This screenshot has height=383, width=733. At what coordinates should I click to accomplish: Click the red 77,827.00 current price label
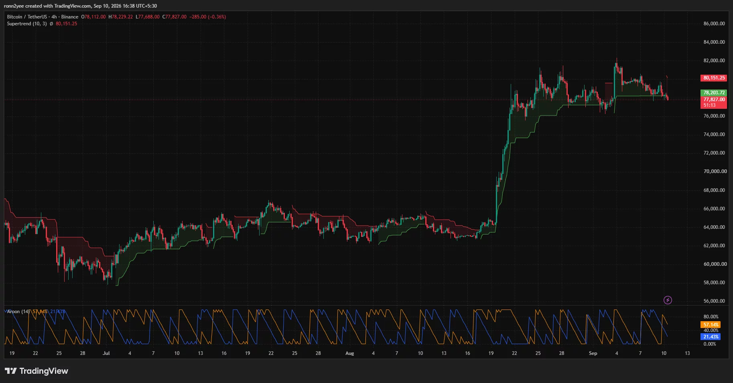tap(714, 100)
